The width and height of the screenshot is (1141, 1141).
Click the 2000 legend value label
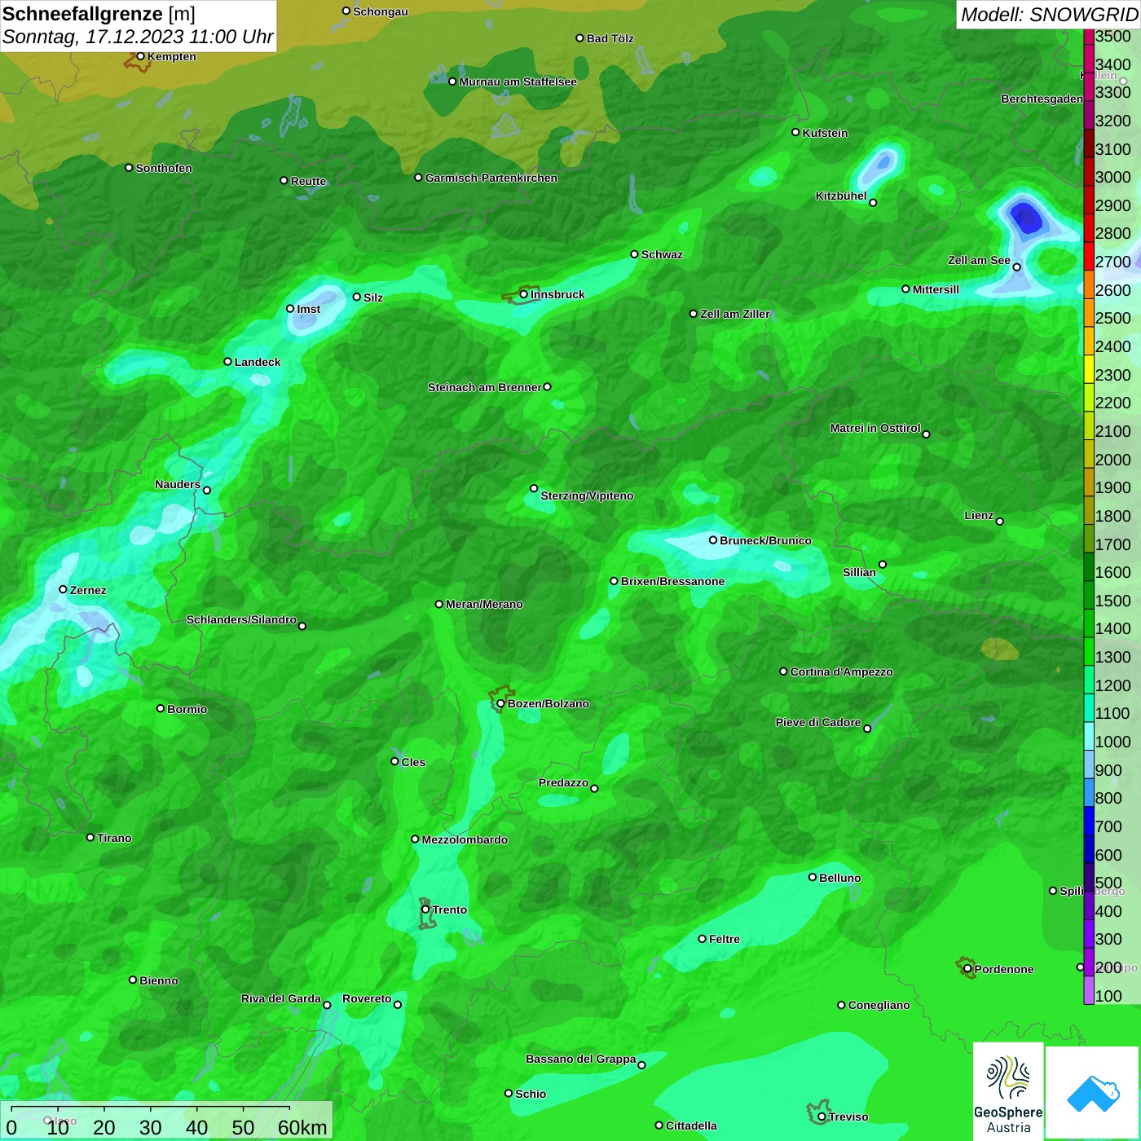click(1112, 460)
